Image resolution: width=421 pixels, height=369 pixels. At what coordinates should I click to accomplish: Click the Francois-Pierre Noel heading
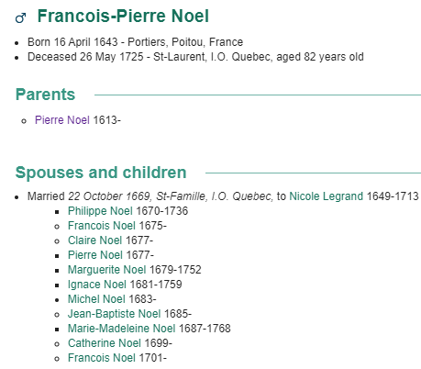click(x=123, y=16)
